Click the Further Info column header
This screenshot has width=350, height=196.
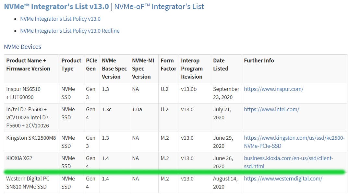259,60
